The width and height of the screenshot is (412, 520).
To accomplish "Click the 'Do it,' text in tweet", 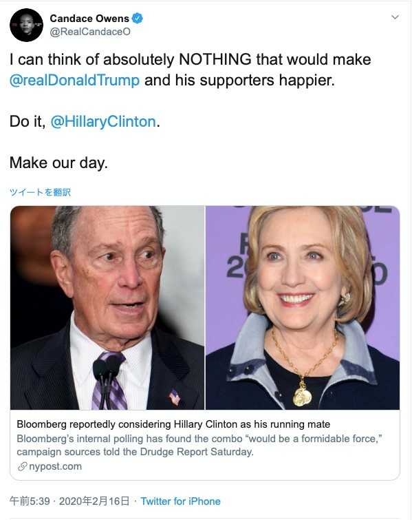I will point(28,122).
